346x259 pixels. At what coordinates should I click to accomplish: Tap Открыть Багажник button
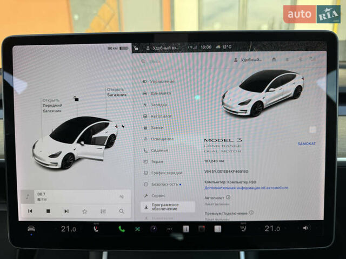pyautogui.click(x=117, y=92)
